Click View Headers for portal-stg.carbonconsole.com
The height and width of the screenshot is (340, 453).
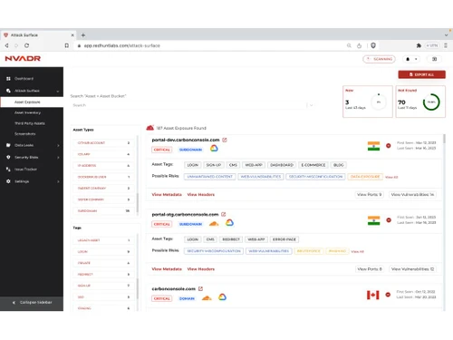coord(201,268)
